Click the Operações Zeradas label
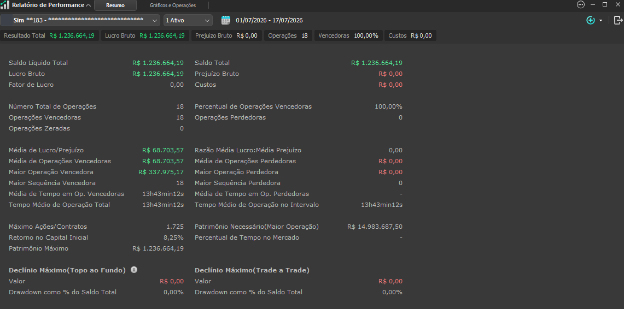The image size is (624, 309). [x=39, y=128]
